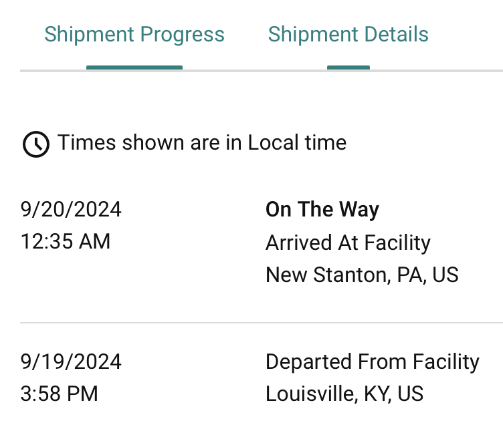The height and width of the screenshot is (441, 503).
Task: Click the underline indicator beneath Shipment Progress
Action: pyautogui.click(x=134, y=67)
